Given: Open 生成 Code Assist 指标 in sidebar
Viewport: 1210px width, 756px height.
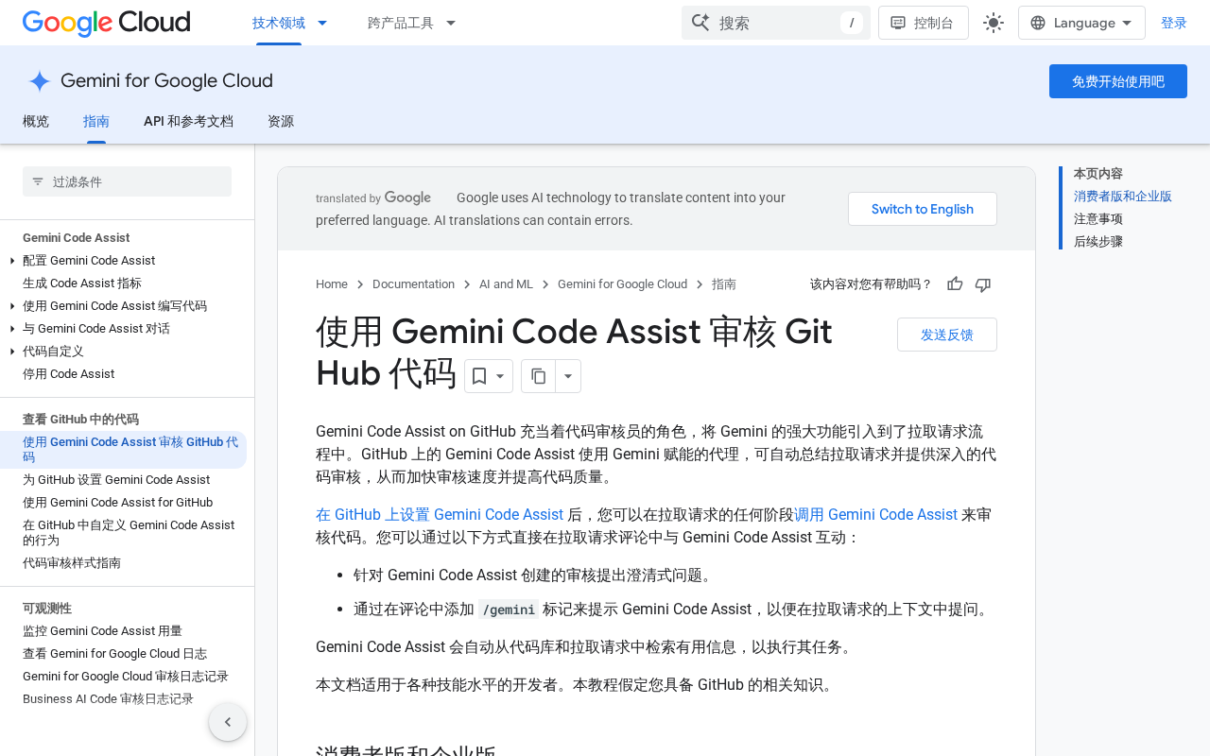Looking at the screenshot, I should 82,283.
